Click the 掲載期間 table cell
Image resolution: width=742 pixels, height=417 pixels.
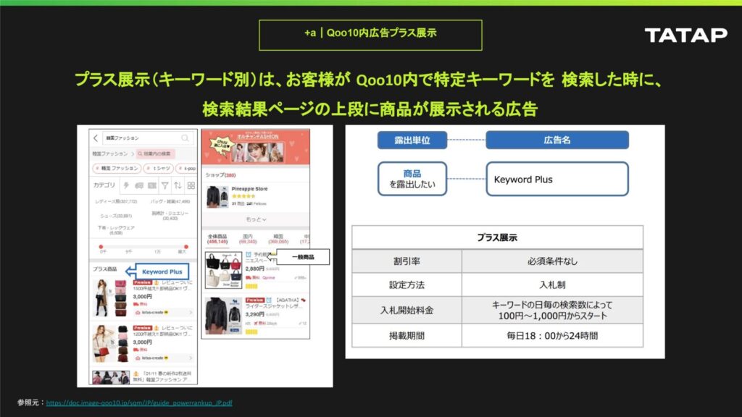click(x=407, y=336)
